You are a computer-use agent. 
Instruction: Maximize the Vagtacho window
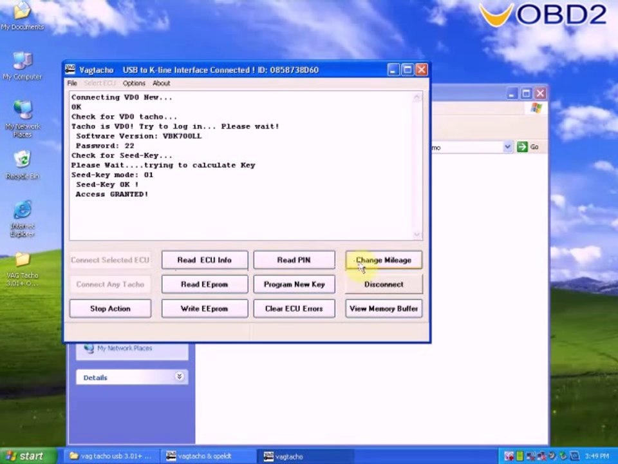pyautogui.click(x=407, y=70)
